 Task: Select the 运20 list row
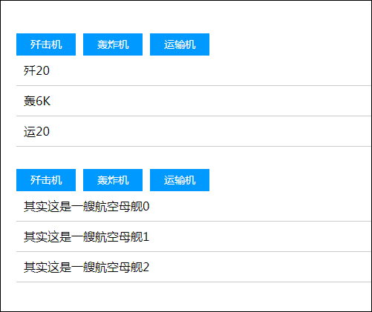(x=194, y=131)
